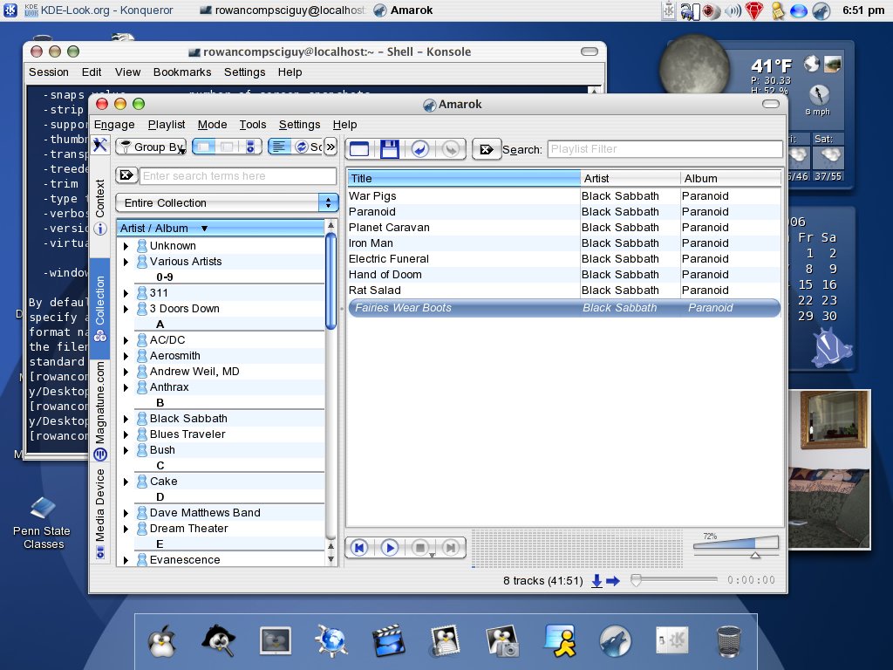Sort playlist by Album column header

(731, 178)
